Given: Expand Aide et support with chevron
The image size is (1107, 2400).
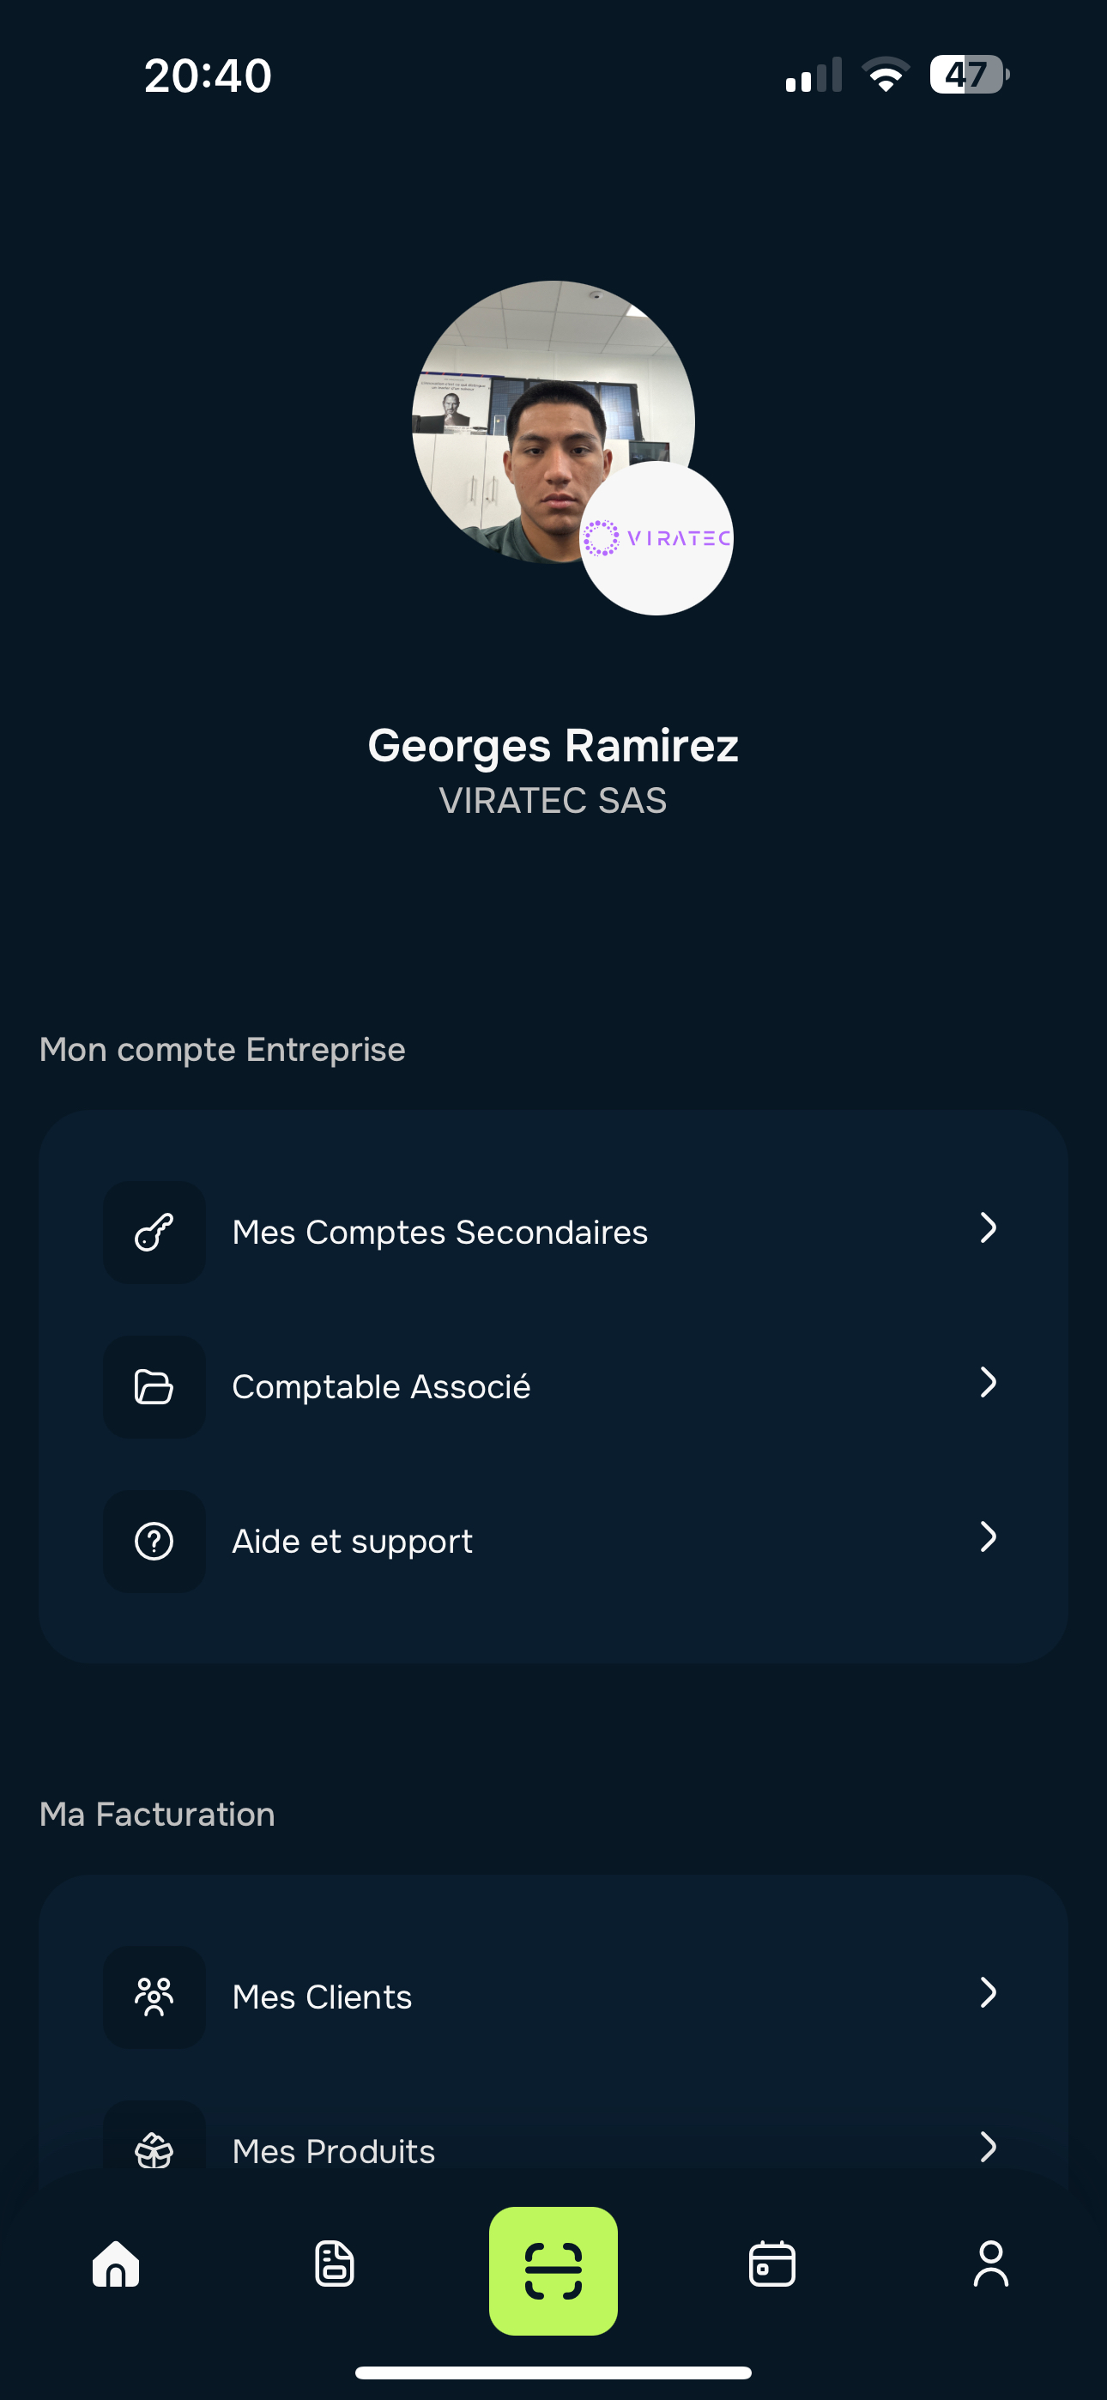Looking at the screenshot, I should tap(989, 1537).
